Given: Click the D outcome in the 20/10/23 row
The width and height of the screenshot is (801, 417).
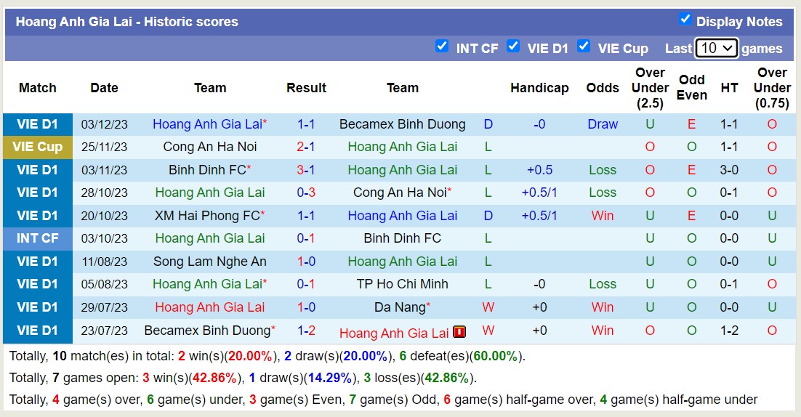Looking at the screenshot, I should pos(488,216).
